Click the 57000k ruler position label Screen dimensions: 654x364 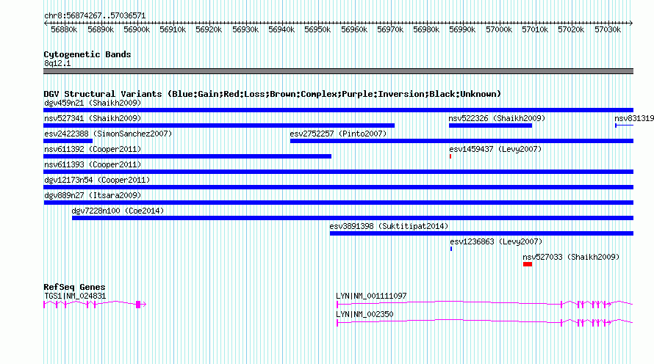499,29
